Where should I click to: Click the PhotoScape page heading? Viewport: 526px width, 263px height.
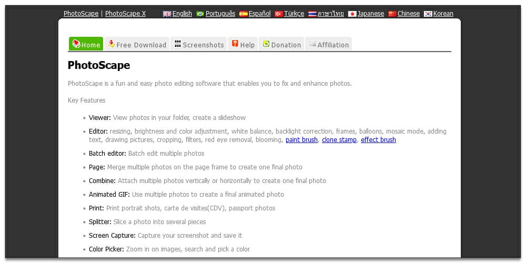point(99,65)
